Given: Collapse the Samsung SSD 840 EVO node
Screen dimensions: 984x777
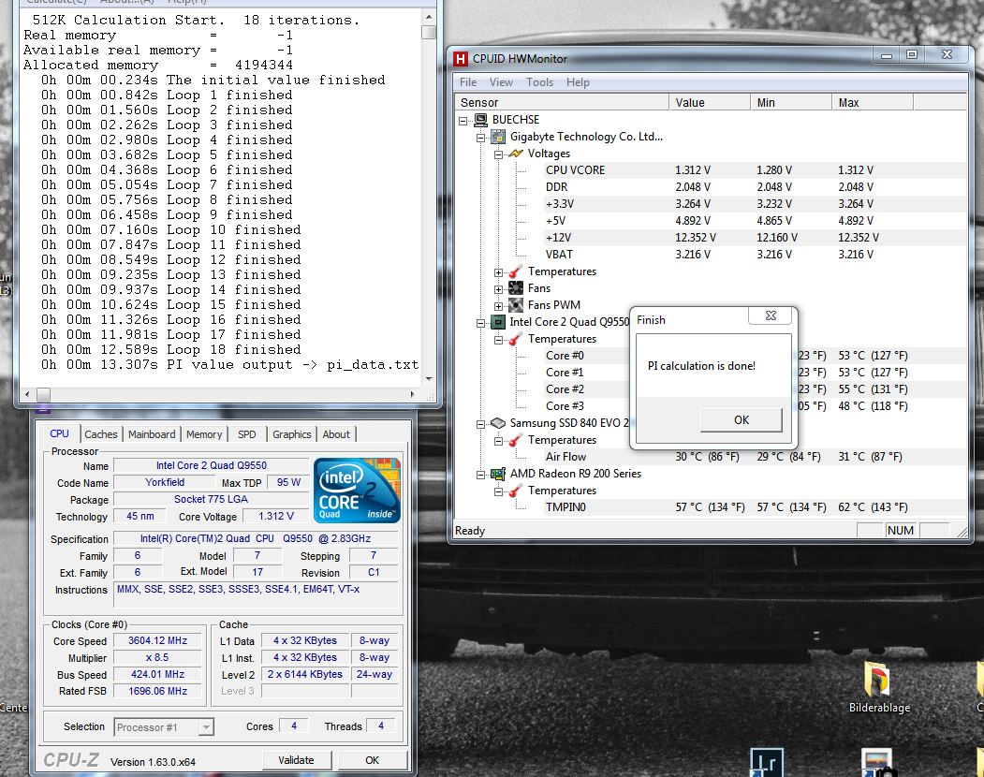Looking at the screenshot, I should [480, 424].
